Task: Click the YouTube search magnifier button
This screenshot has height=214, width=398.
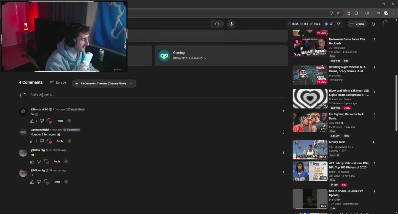Action: pyautogui.click(x=217, y=24)
